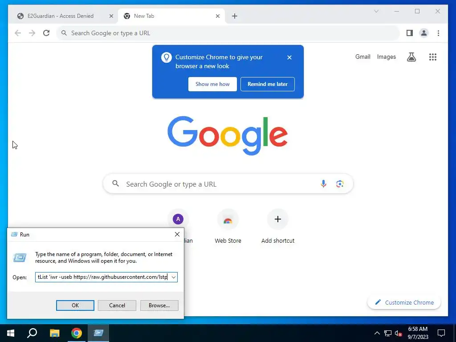Screen dimensions: 456x342
Task: Search by image with Google Lens icon
Action: click(340, 184)
